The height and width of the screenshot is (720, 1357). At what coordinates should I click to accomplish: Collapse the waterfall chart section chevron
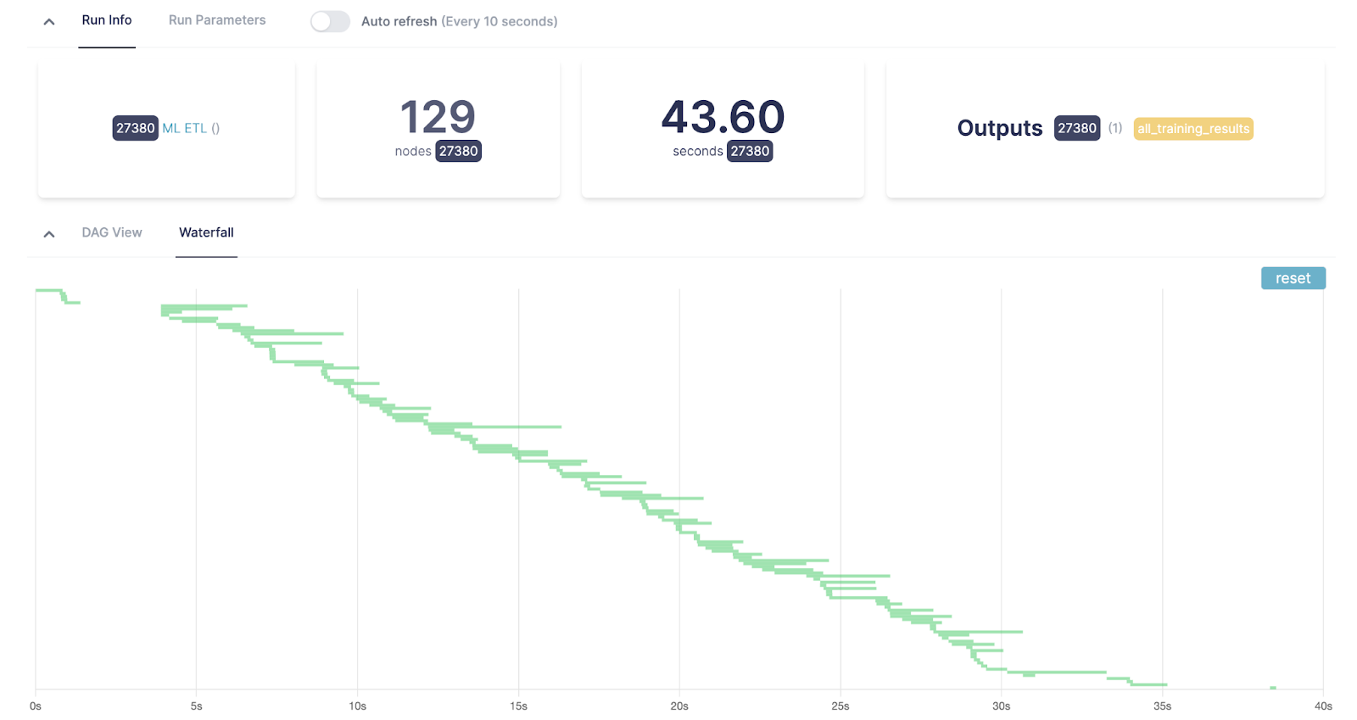point(48,233)
